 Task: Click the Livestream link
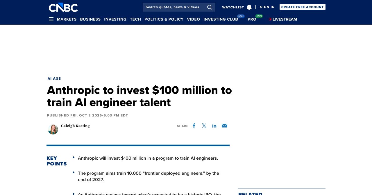coord(285,19)
